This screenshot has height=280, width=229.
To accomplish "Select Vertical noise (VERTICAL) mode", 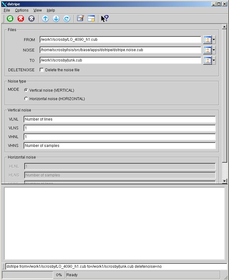I will click(26, 90).
